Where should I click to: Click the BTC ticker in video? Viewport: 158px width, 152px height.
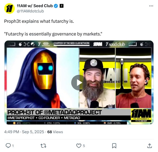[x=22, y=123]
